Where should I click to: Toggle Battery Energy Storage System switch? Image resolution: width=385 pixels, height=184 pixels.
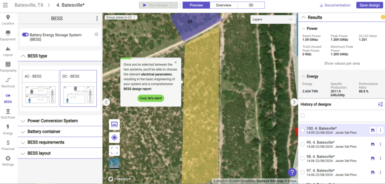pyautogui.click(x=25, y=35)
